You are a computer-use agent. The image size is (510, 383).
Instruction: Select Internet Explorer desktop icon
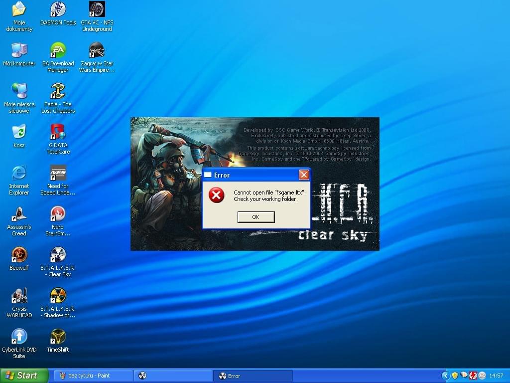(19, 180)
